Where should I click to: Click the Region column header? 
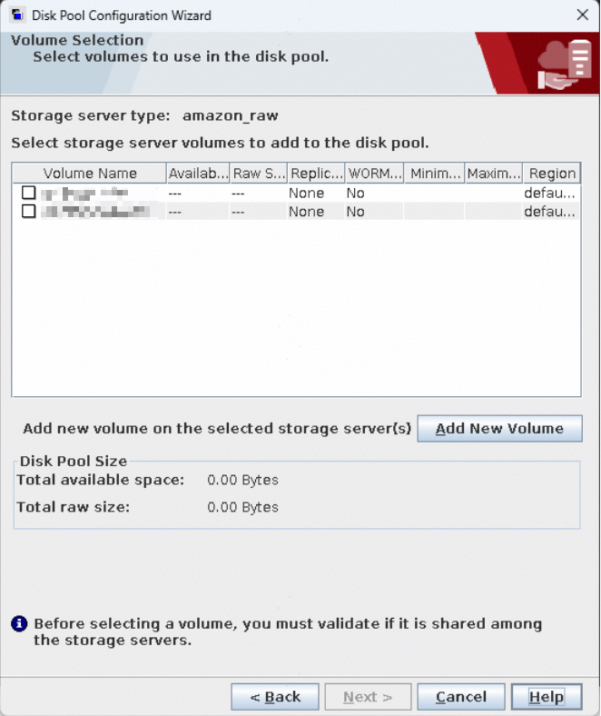point(551,174)
